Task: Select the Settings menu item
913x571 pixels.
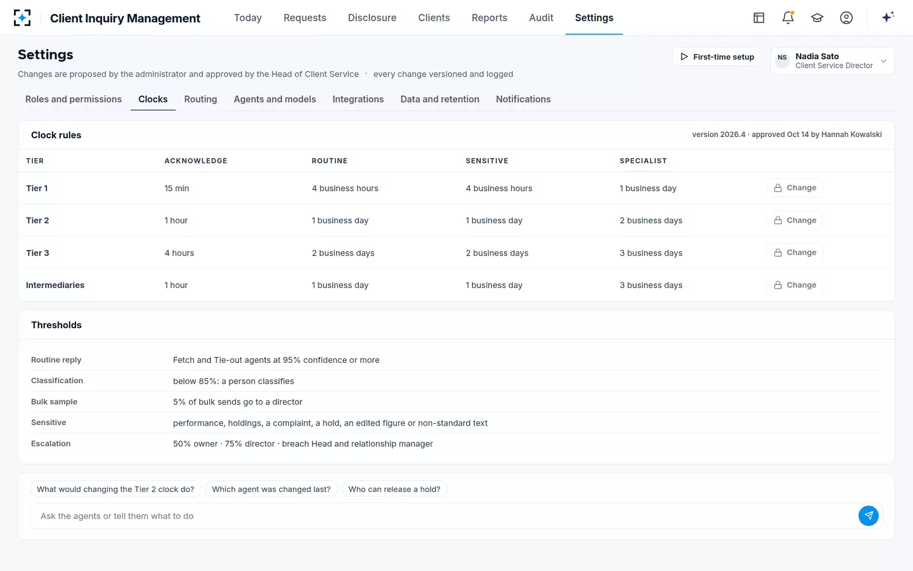Action: 594,18
